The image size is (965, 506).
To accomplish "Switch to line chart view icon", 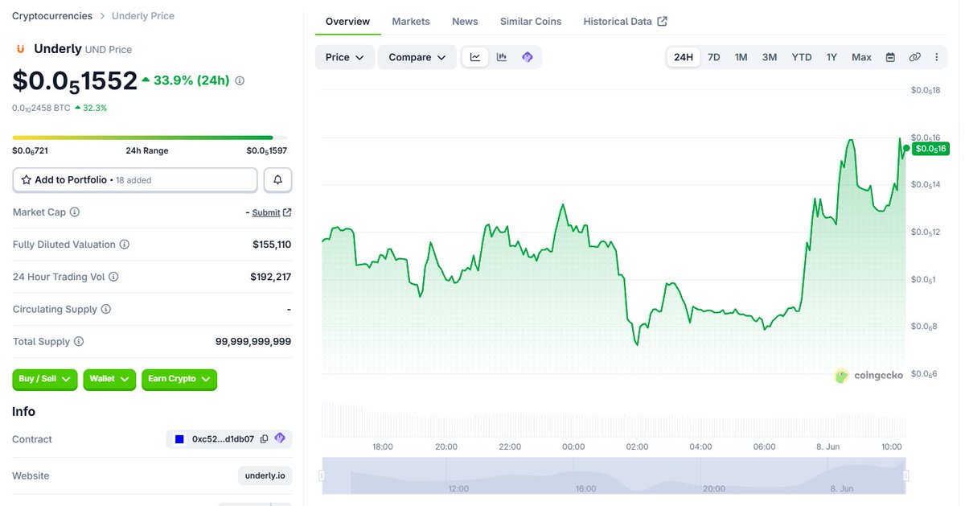I will point(475,57).
